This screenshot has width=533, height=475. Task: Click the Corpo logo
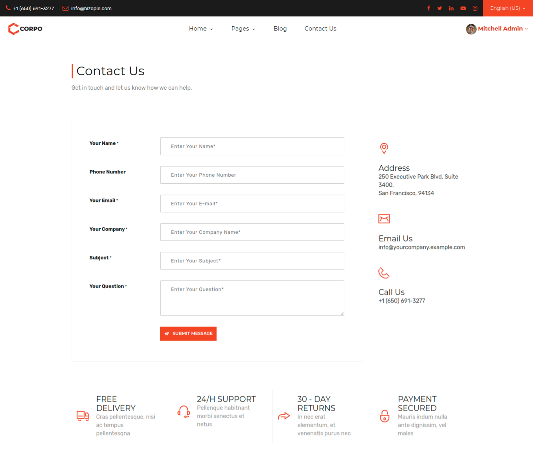click(x=25, y=29)
